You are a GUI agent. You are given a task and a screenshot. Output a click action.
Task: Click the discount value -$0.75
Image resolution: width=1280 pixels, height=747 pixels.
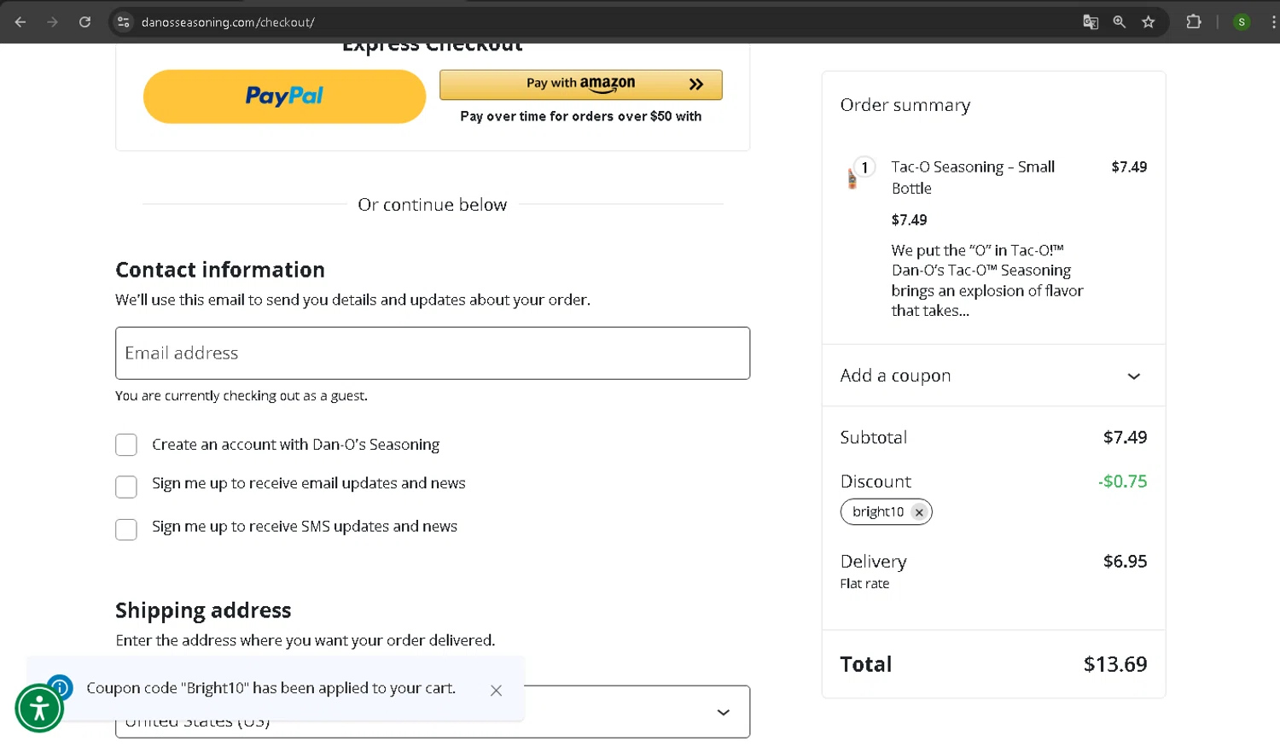pos(1122,481)
